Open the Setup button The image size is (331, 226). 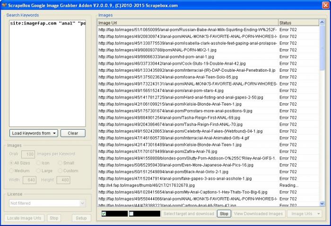pos(81,218)
